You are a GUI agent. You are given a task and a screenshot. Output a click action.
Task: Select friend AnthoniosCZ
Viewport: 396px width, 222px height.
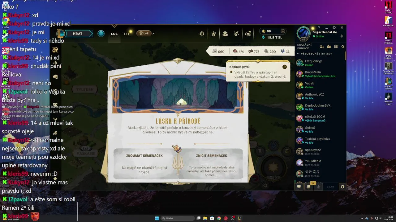pyautogui.click(x=320, y=96)
